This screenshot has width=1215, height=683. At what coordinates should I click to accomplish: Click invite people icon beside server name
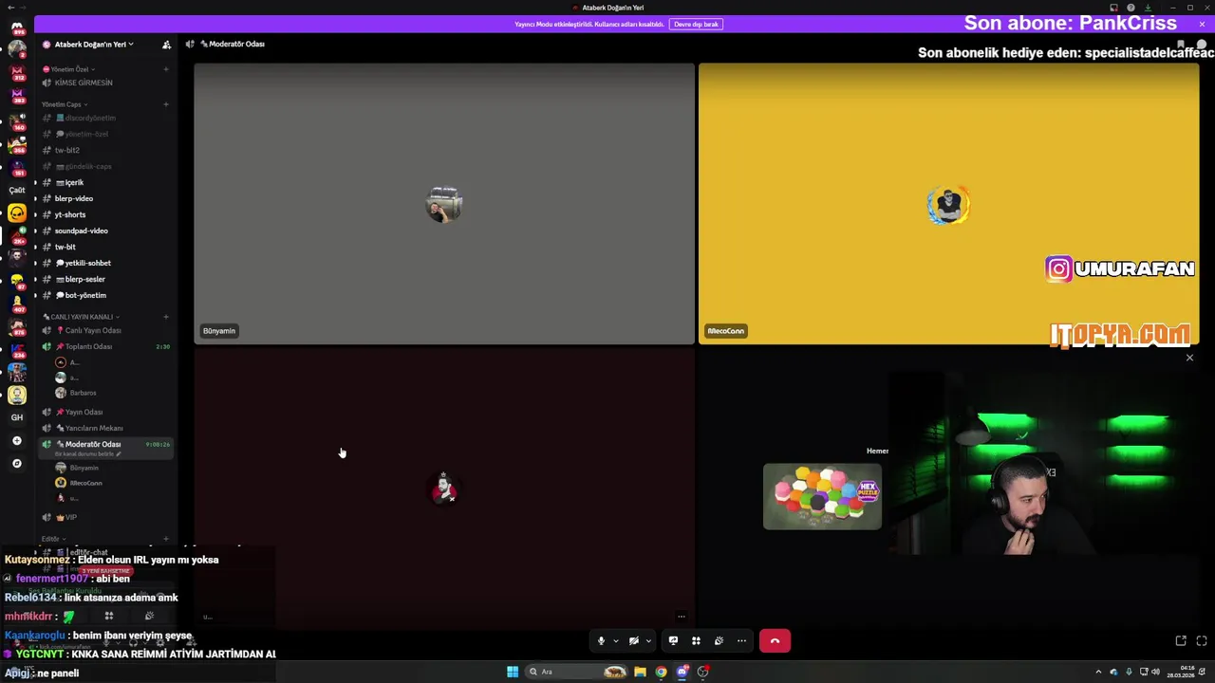point(166,45)
